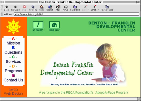Click the window close box in title bar
The height and width of the screenshot is (101, 141).
coord(3,2)
